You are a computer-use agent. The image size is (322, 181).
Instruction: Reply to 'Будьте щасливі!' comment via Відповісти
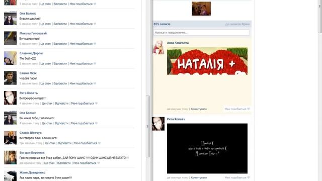pos(60,24)
